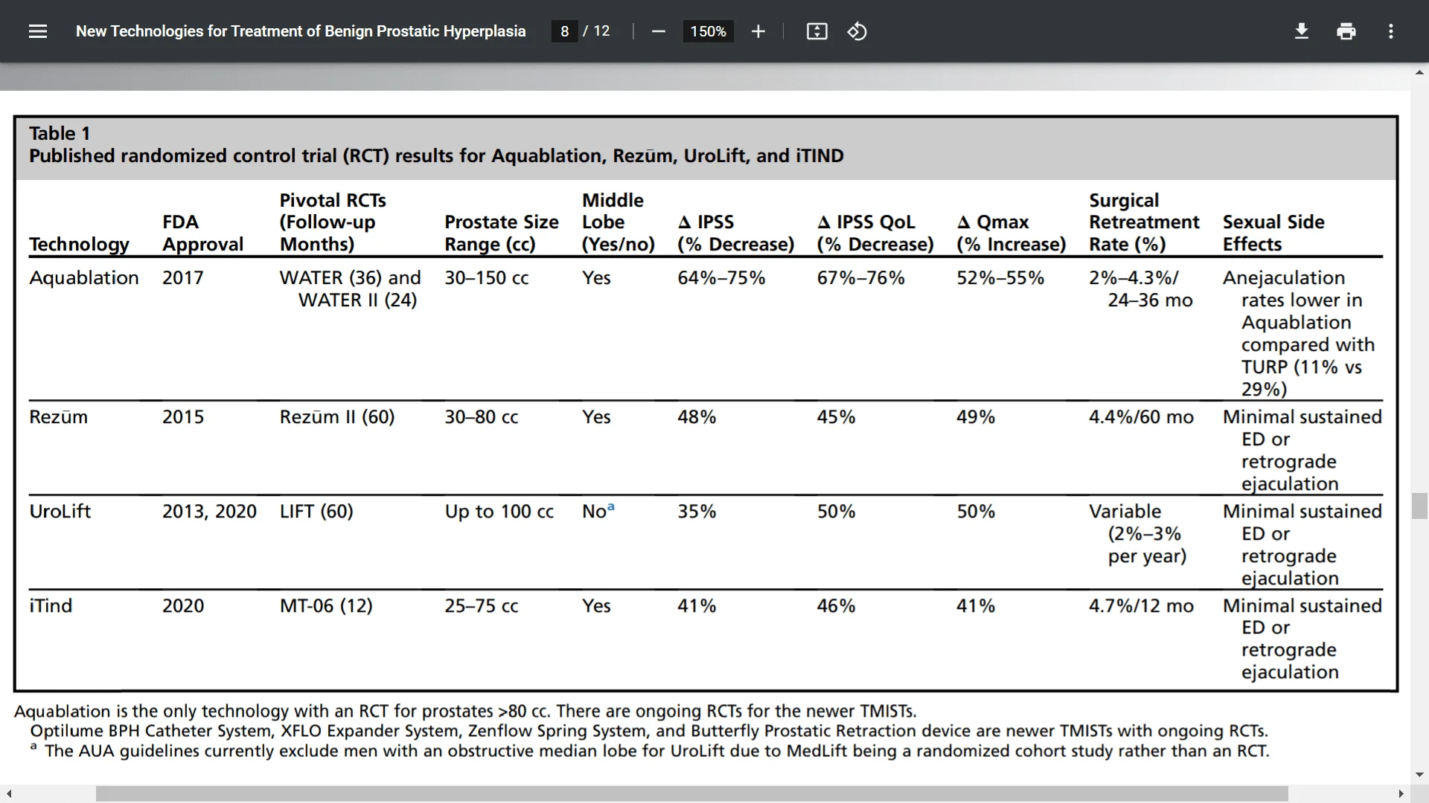Click the '25–75 cc' cell
1429x803 pixels.
(x=481, y=605)
